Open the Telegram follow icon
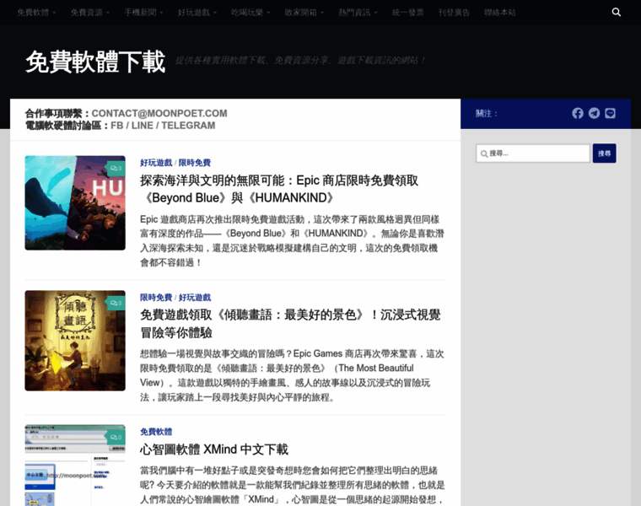Viewport: 641px width, 506px height. 594,113
